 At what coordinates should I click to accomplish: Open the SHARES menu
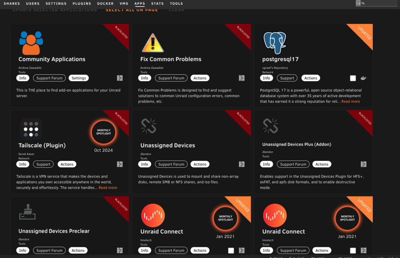[12, 4]
